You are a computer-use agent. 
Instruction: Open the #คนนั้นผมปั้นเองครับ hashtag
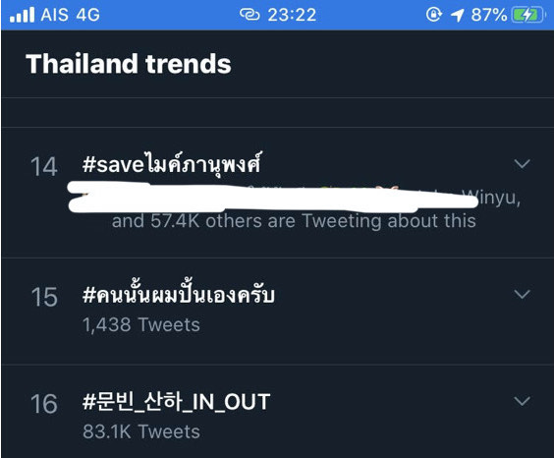(179, 294)
